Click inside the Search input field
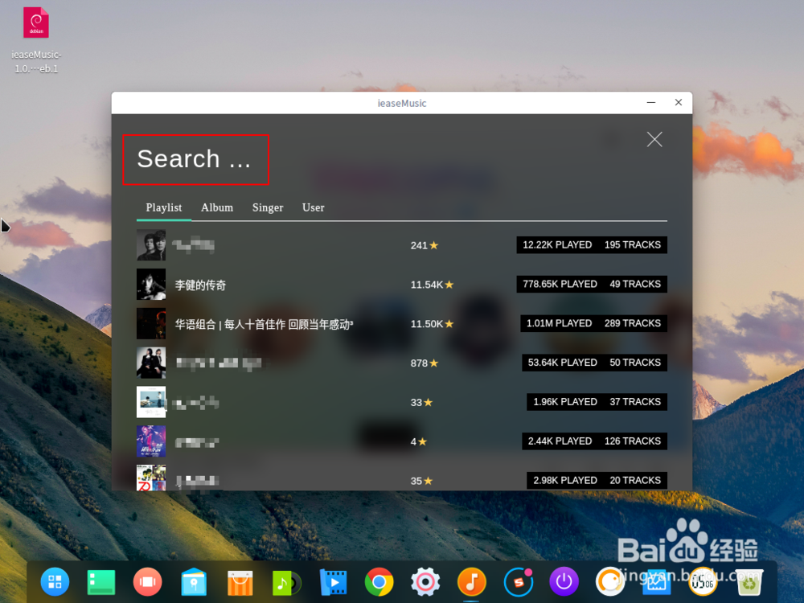Viewport: 804px width, 603px height. coord(195,160)
